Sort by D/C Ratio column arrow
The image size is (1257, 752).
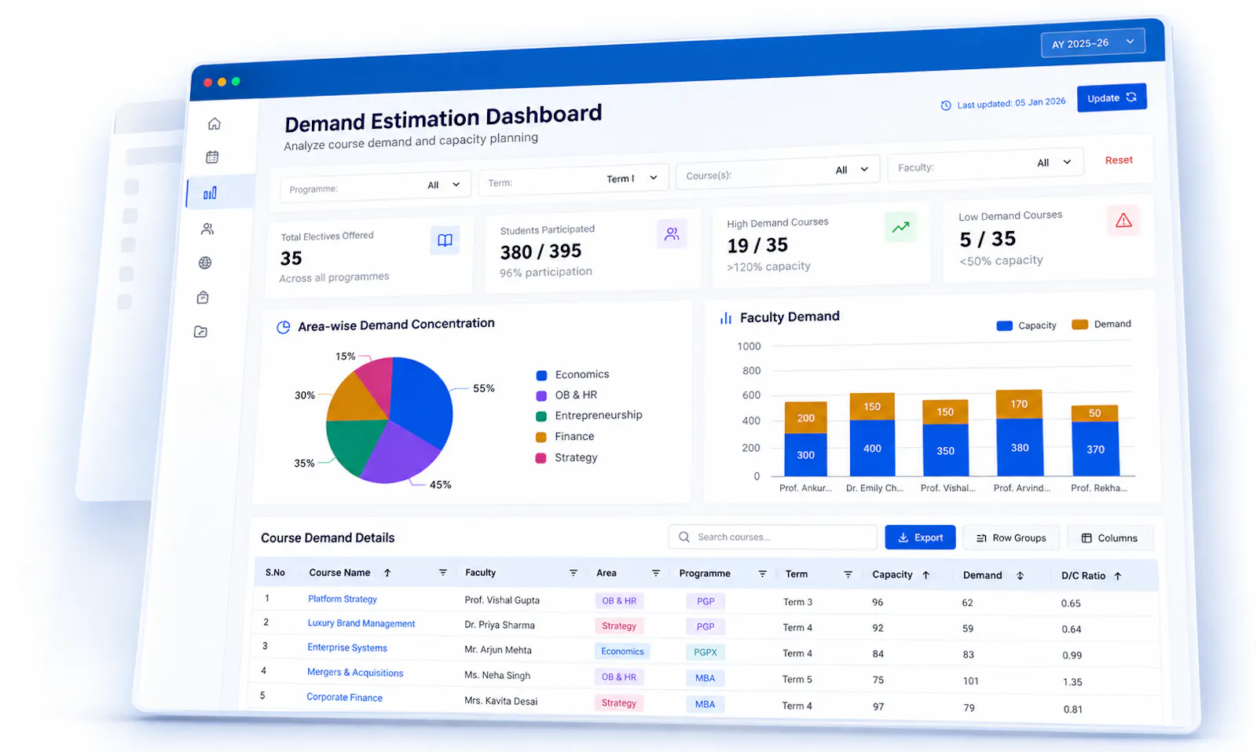[x=1117, y=576]
